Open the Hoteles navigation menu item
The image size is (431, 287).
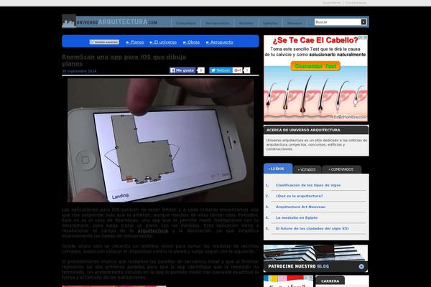click(246, 23)
